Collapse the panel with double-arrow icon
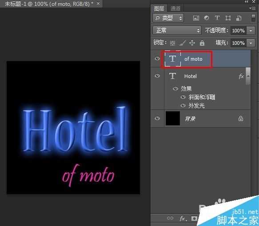This screenshot has width=259, height=226. point(247,1)
